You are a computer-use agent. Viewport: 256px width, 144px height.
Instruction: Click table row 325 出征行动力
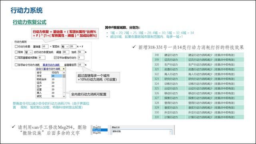click(x=198, y=88)
